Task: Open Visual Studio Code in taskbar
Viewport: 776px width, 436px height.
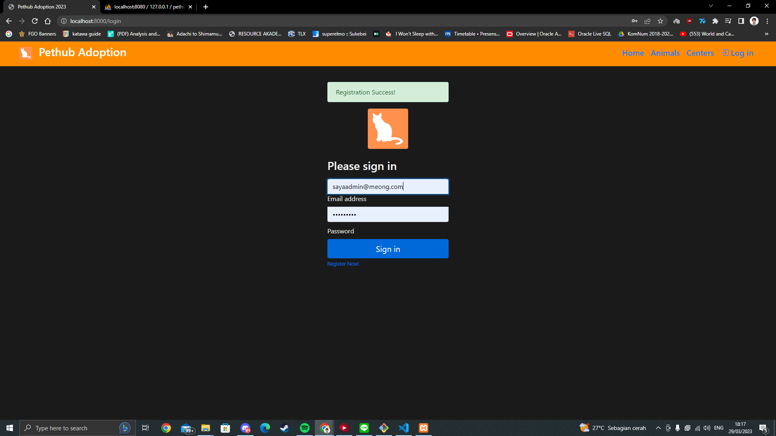Action: click(404, 428)
